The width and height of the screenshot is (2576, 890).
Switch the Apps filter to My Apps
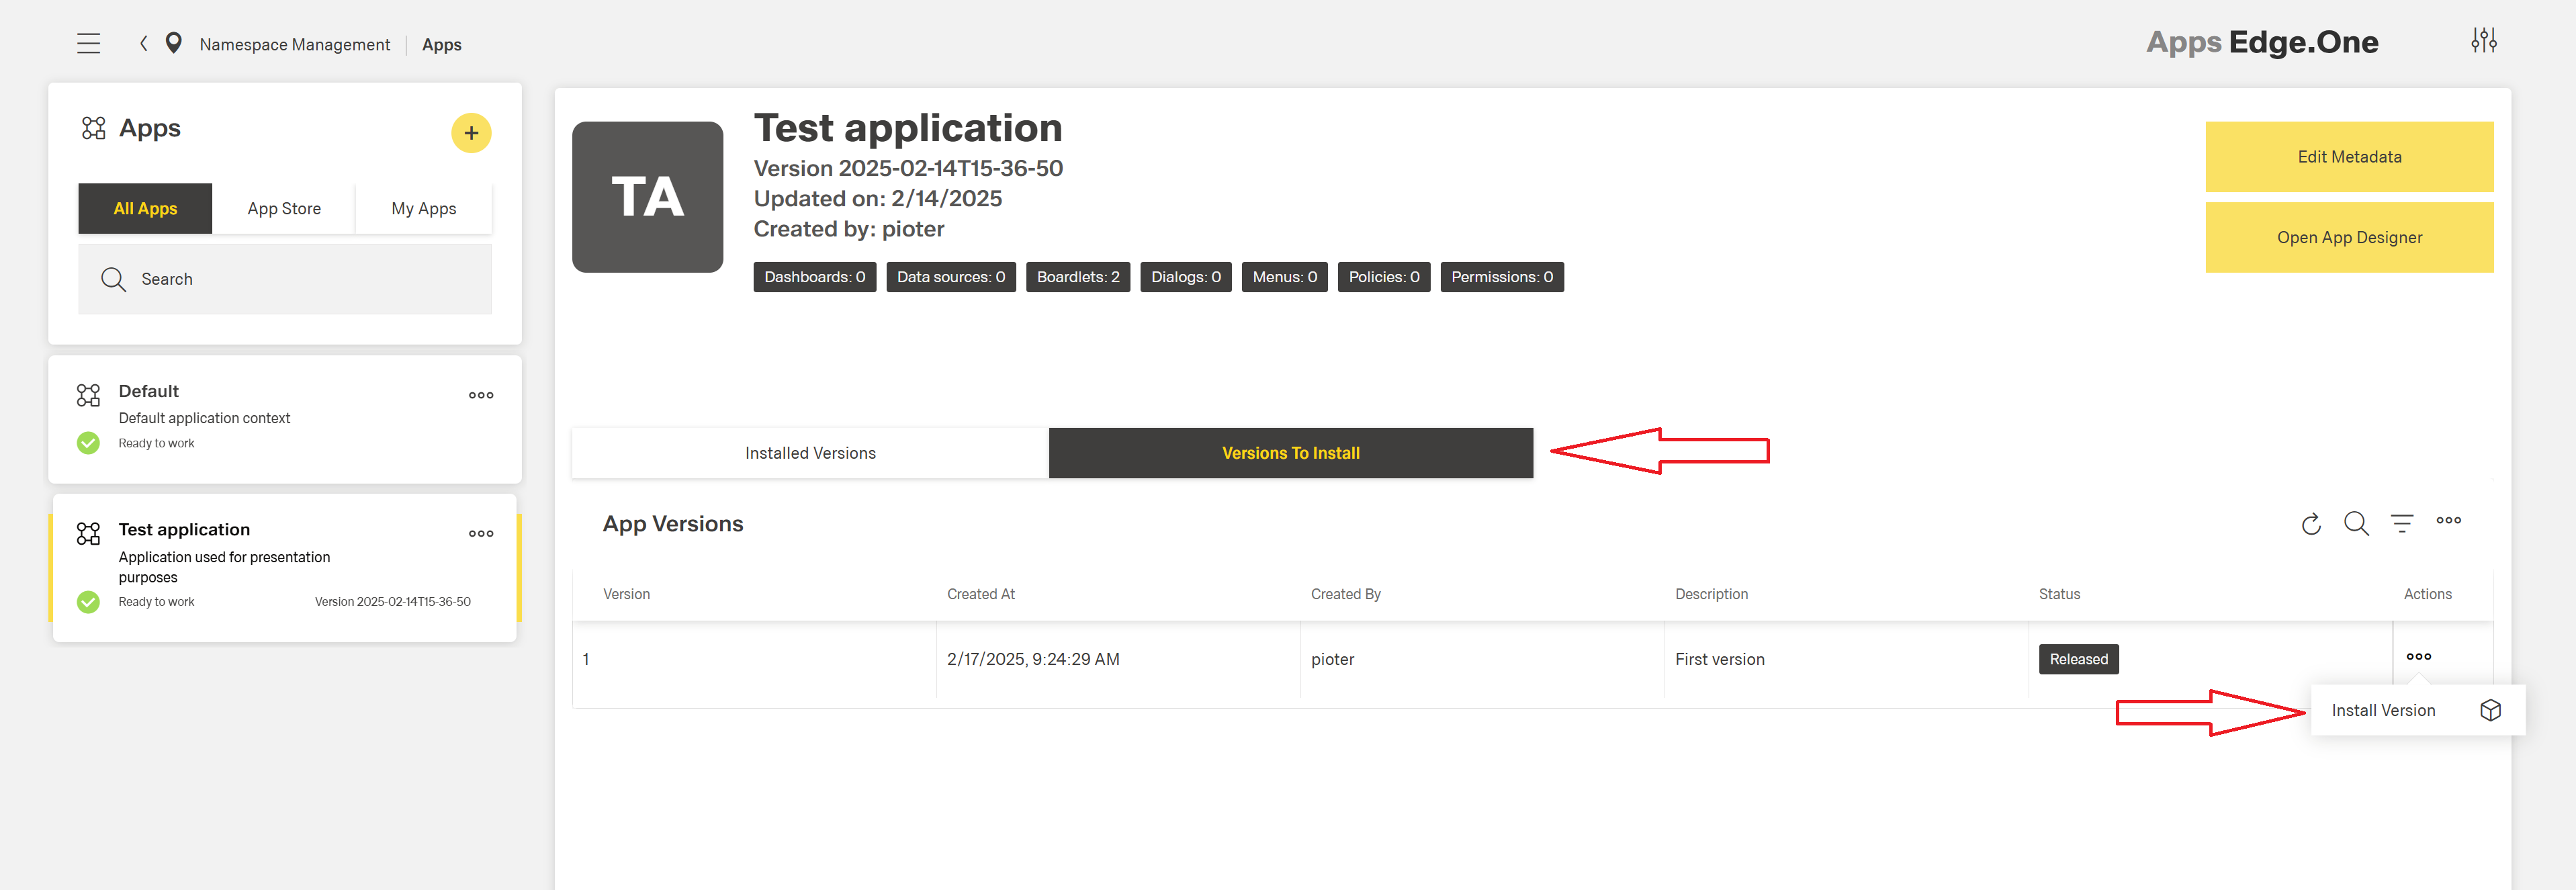pos(423,208)
